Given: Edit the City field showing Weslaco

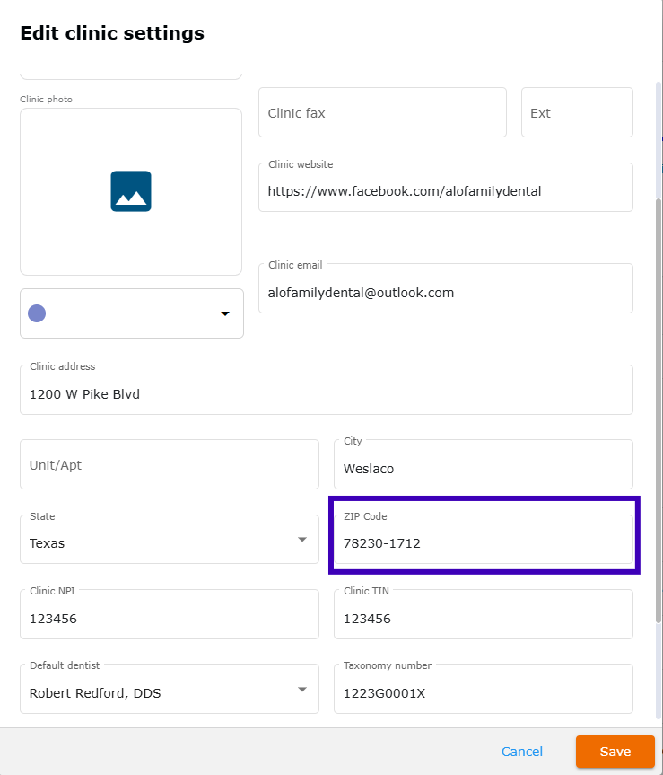Looking at the screenshot, I should click(x=484, y=464).
